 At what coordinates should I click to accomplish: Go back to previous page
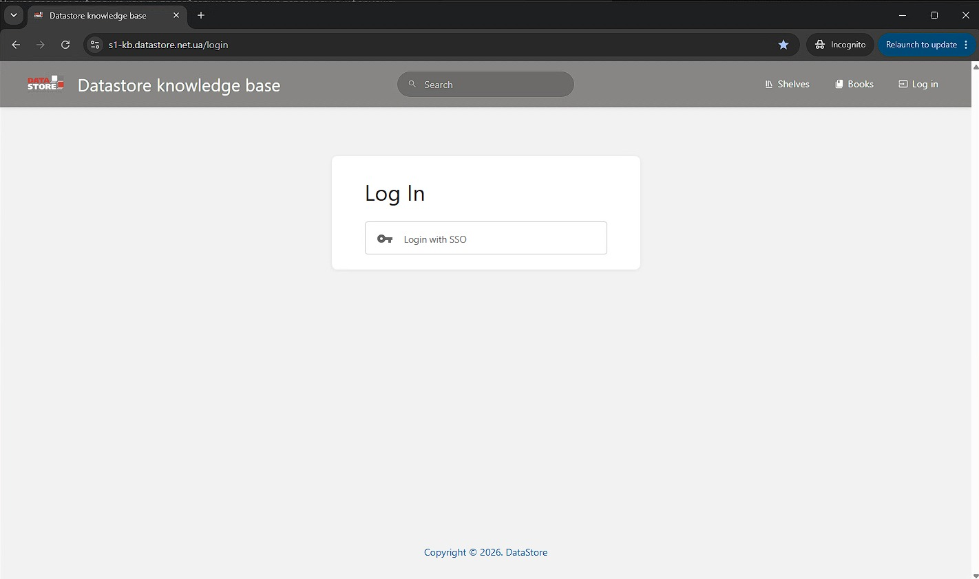(x=16, y=45)
